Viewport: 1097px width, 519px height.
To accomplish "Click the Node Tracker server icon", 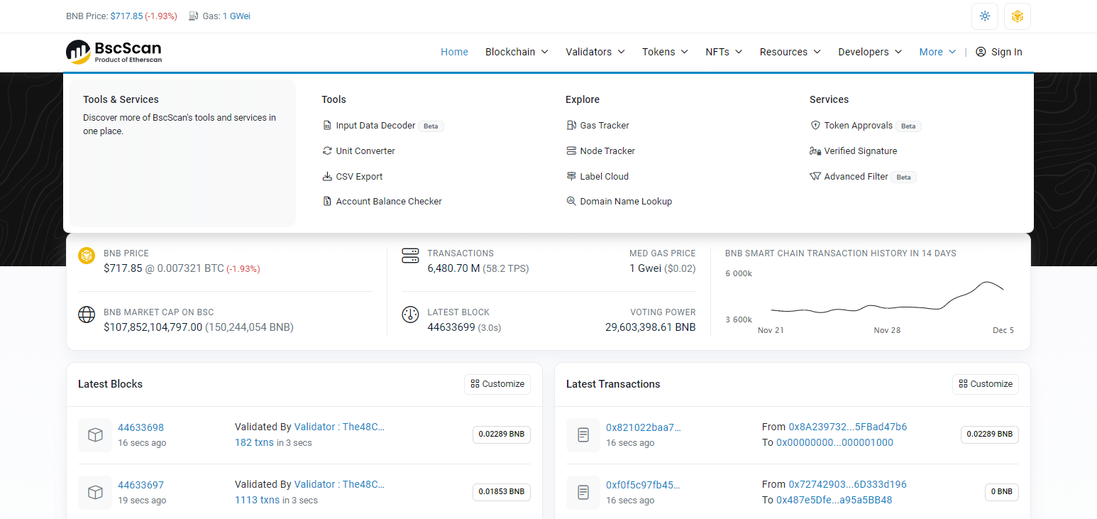I will [571, 151].
